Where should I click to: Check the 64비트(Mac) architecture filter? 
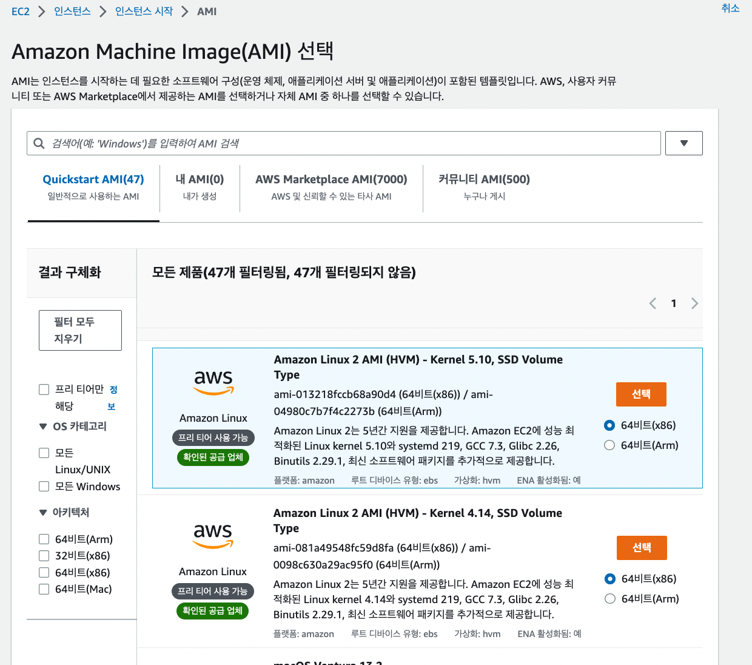pos(44,589)
